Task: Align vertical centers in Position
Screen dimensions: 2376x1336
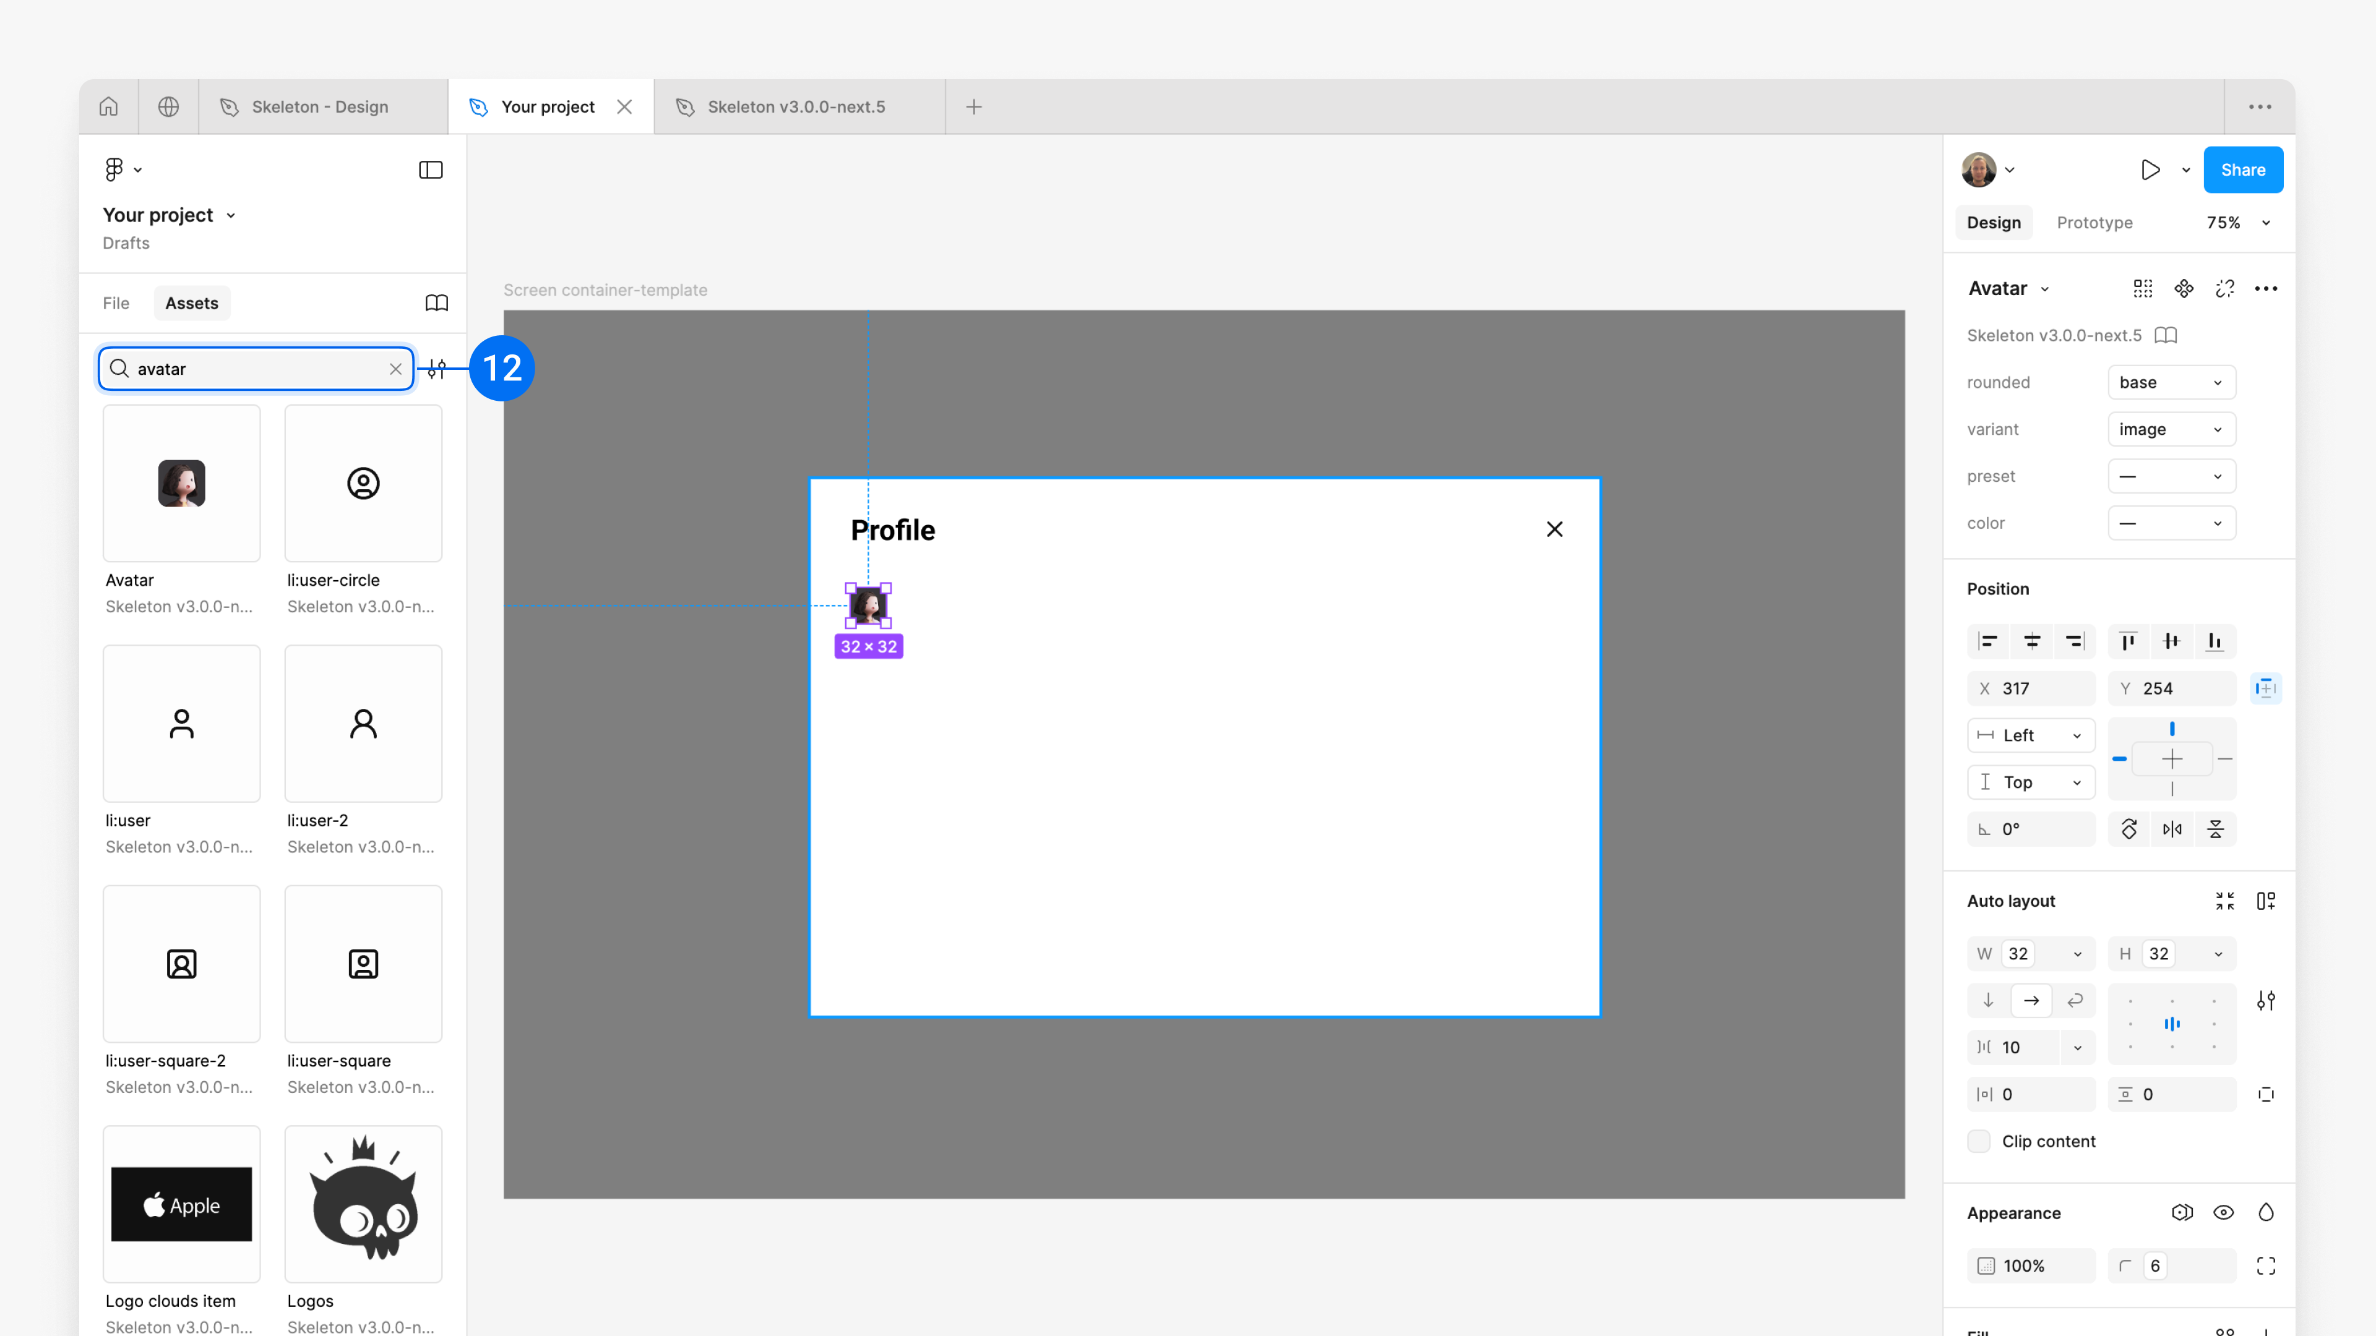Action: click(x=2171, y=642)
